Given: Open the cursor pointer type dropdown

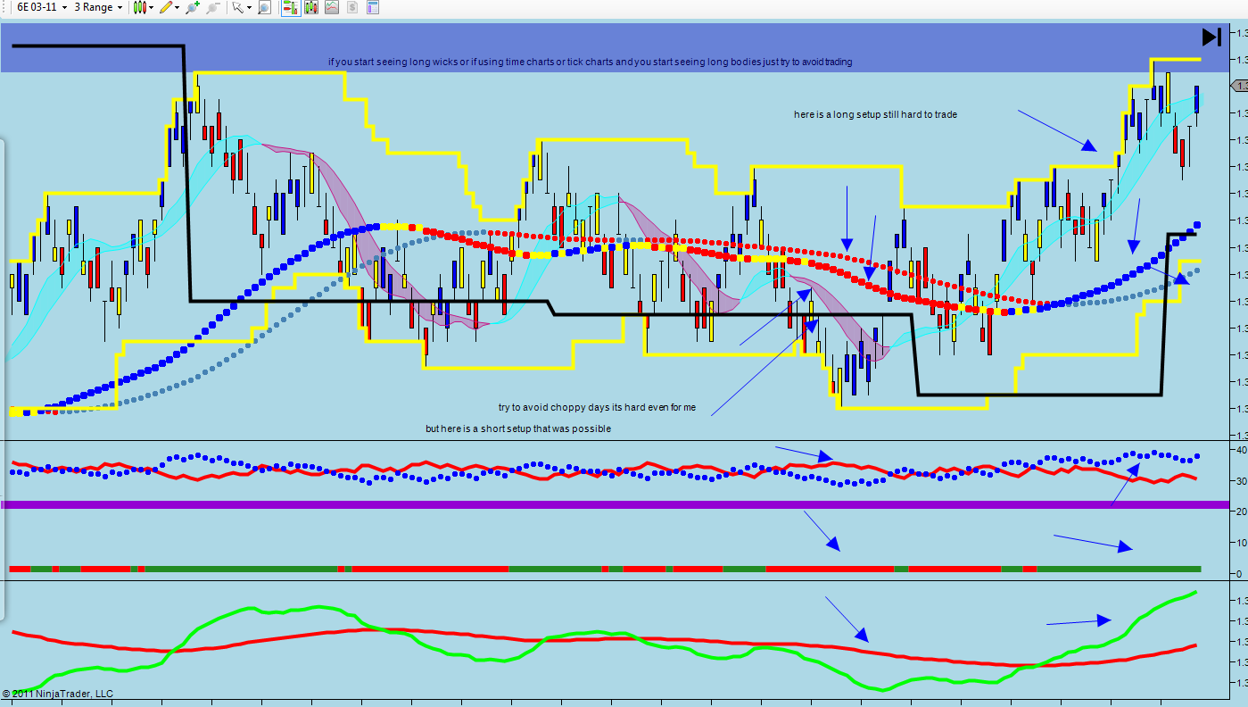Looking at the screenshot, I should 241,7.
